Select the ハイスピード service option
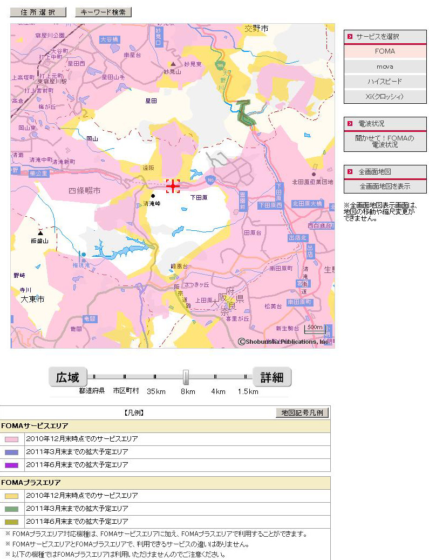 [x=385, y=82]
